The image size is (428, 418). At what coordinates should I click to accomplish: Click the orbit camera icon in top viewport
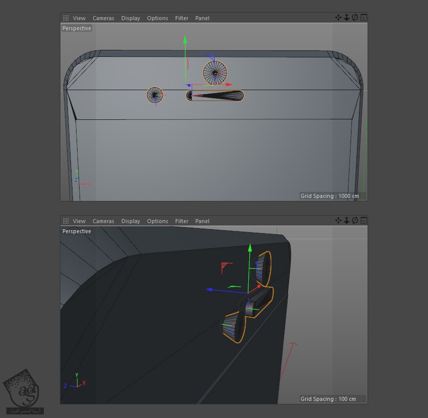pyautogui.click(x=355, y=18)
